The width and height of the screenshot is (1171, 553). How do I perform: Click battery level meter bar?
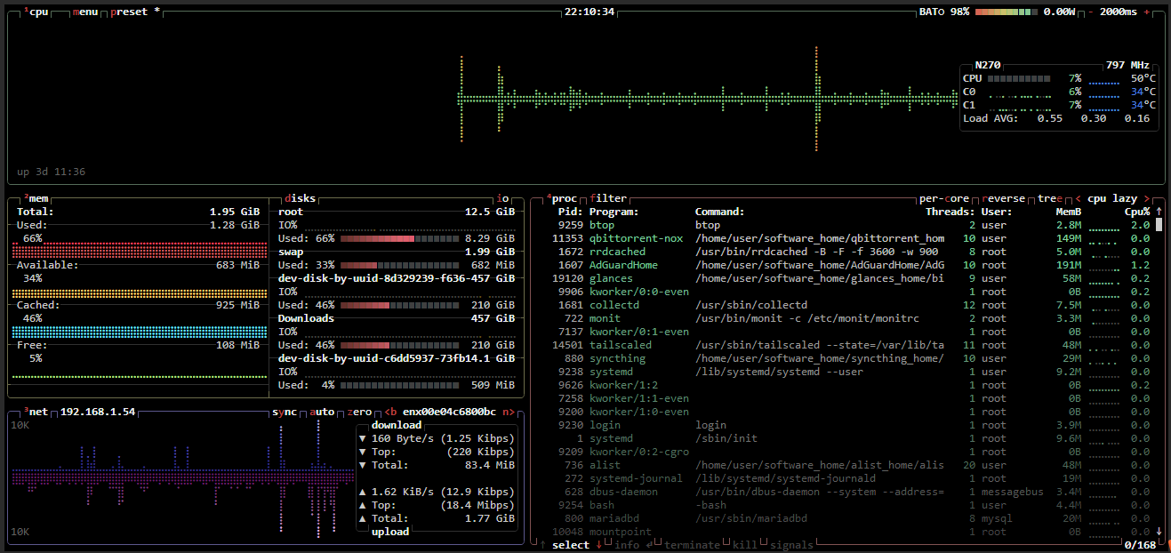[1007, 12]
